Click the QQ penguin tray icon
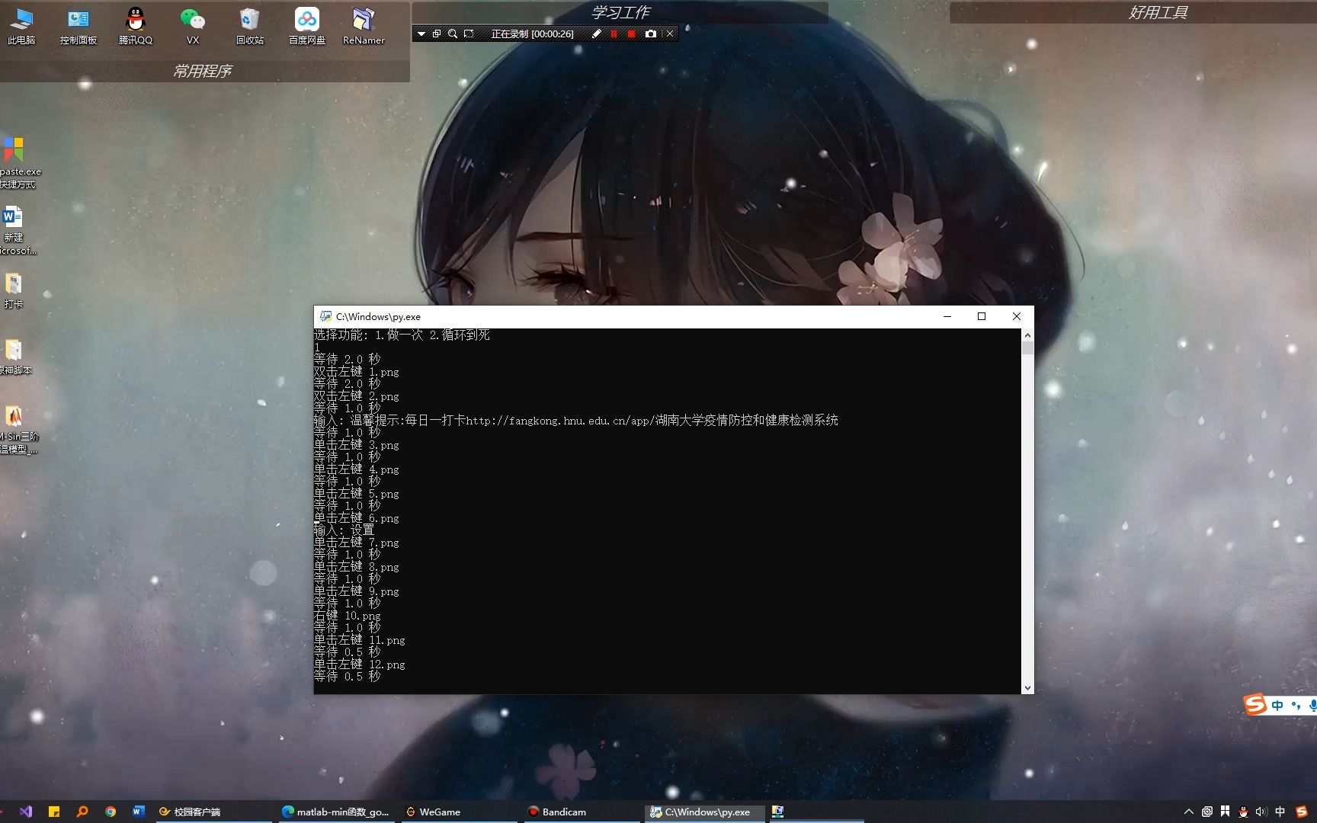1317x823 pixels. tap(1243, 812)
